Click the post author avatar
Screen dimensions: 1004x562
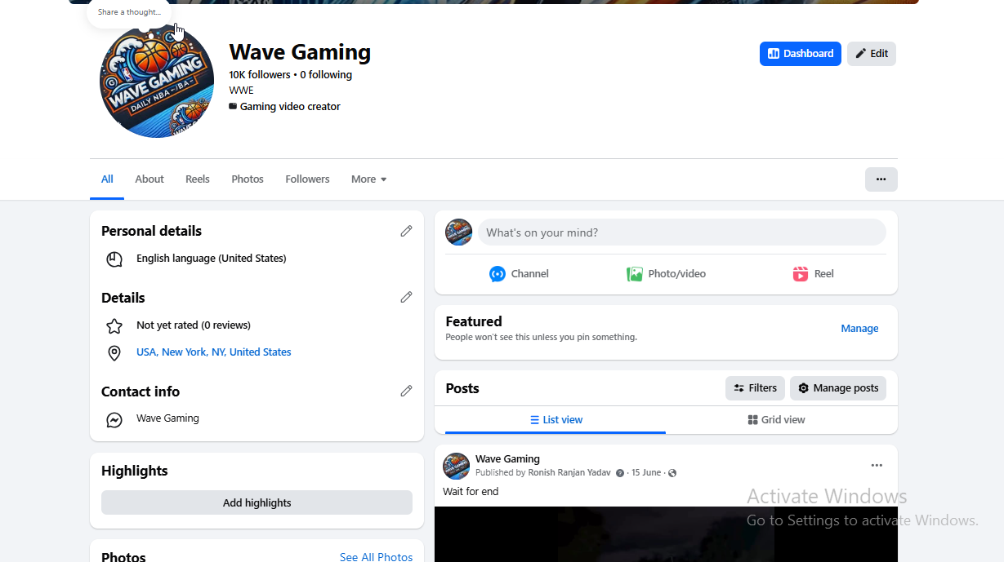[456, 466]
